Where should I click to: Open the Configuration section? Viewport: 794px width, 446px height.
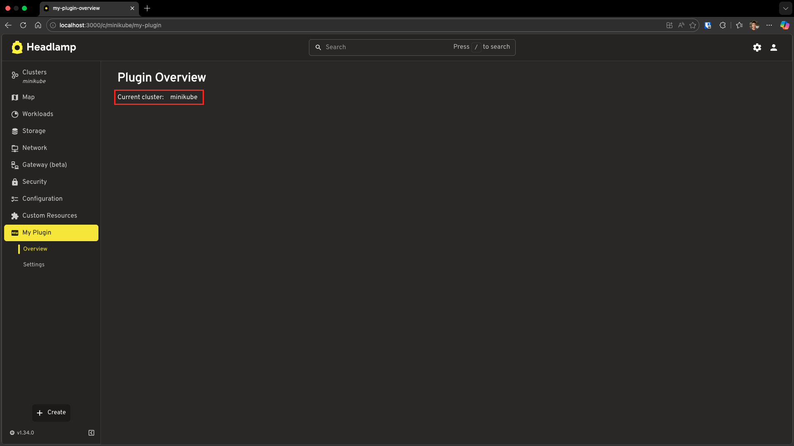(42, 199)
